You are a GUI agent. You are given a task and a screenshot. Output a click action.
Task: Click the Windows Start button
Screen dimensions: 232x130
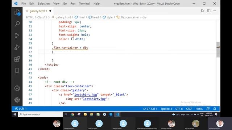[14, 114]
